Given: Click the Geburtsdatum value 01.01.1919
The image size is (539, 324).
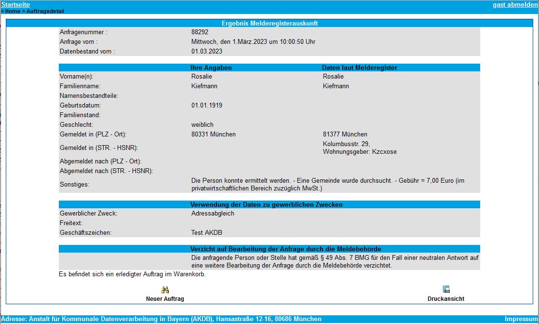Looking at the screenshot, I should 207,106.
